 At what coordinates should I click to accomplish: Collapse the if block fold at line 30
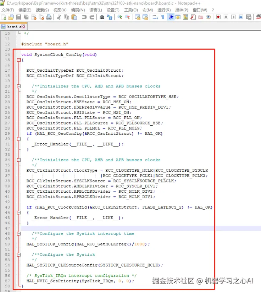[18, 139]
